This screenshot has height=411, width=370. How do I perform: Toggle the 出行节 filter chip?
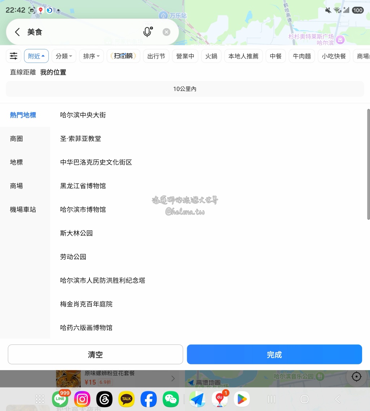point(156,56)
